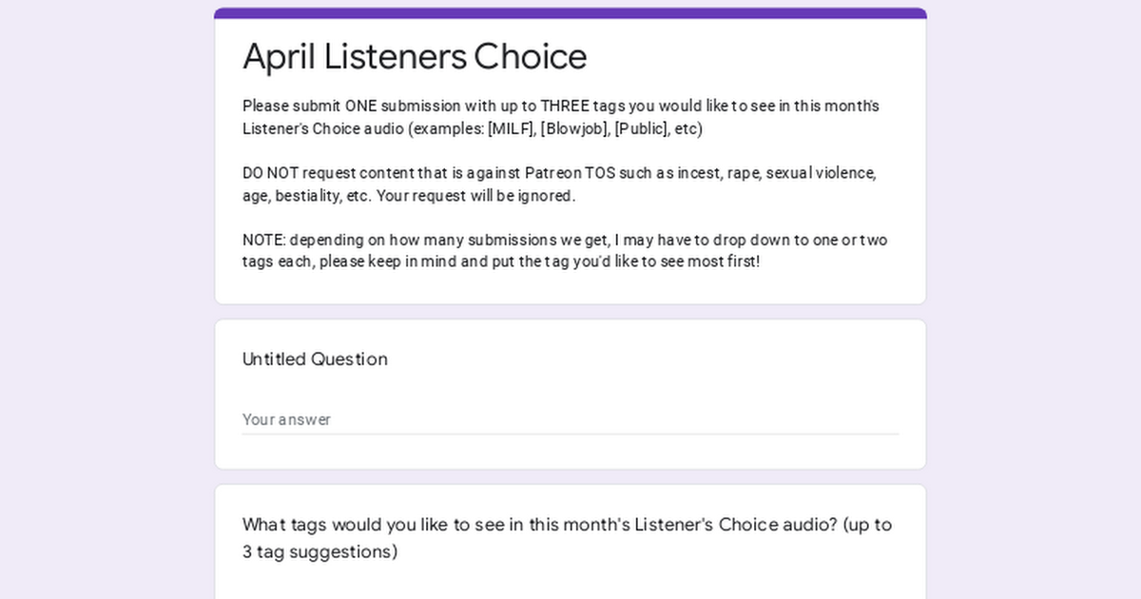1141x599 pixels.
Task: Click the "Your answer" text field
Action: click(x=570, y=419)
